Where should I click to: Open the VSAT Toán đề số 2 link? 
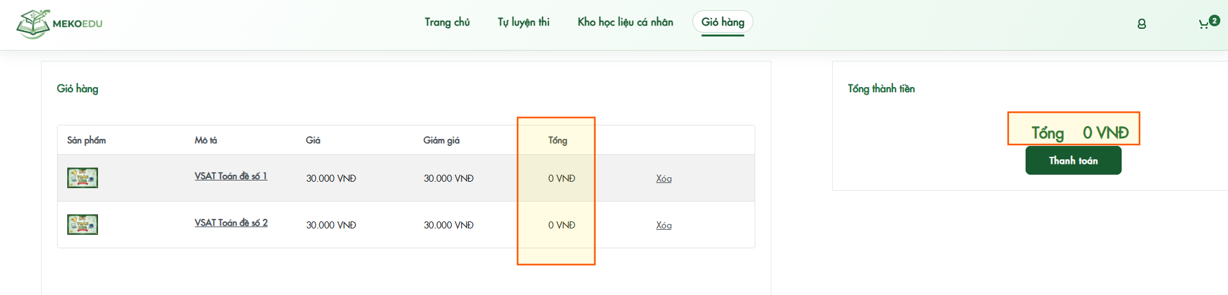coord(231,223)
